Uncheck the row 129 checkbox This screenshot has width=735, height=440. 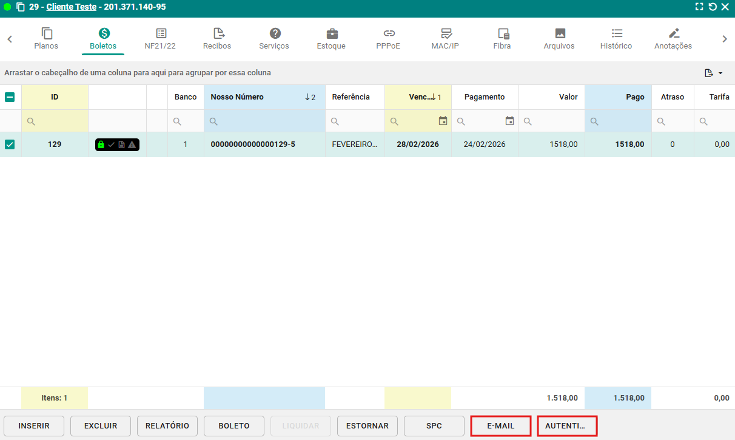pyautogui.click(x=10, y=144)
